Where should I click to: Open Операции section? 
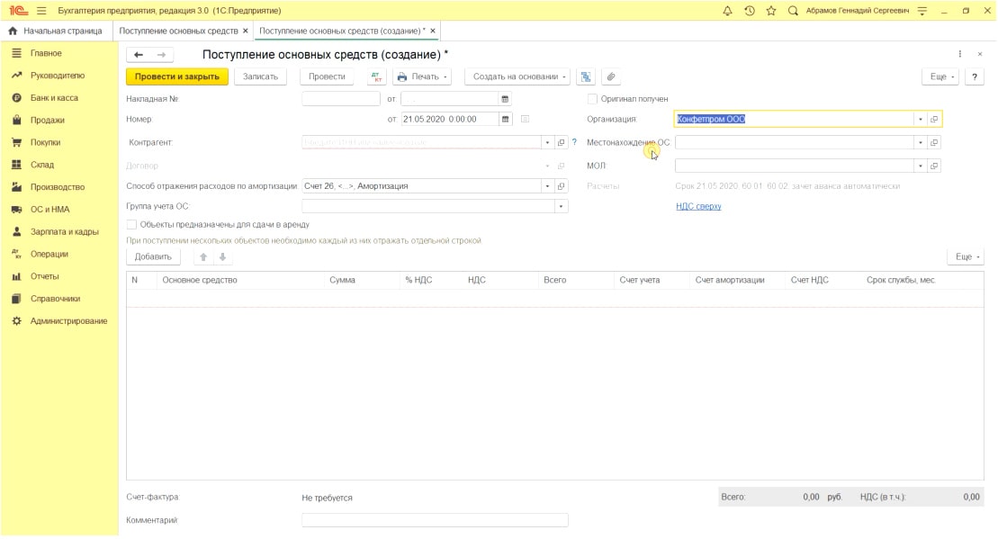coord(49,254)
